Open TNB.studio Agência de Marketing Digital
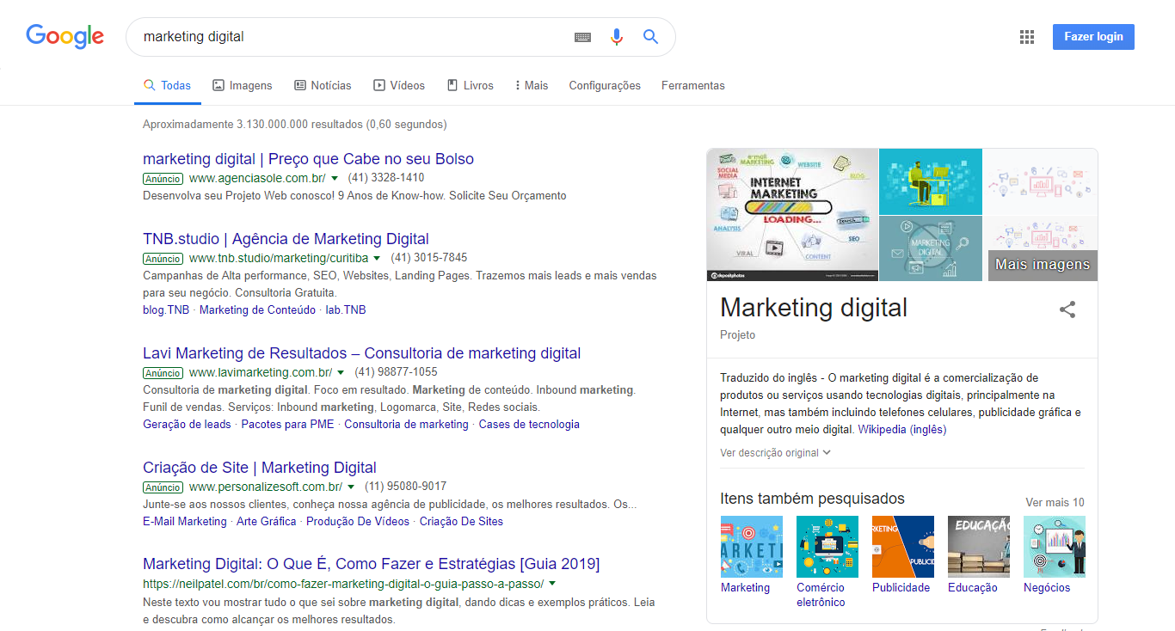1175x631 pixels. [286, 239]
